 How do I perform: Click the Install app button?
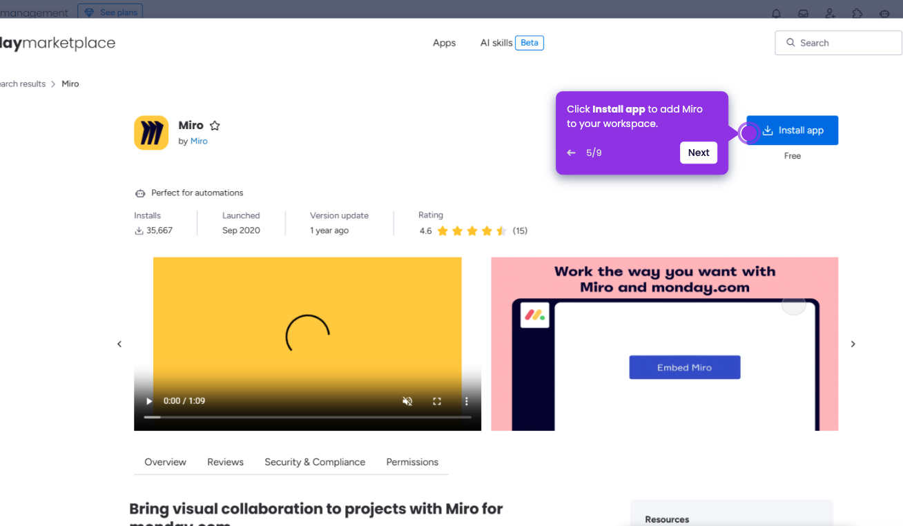793,130
